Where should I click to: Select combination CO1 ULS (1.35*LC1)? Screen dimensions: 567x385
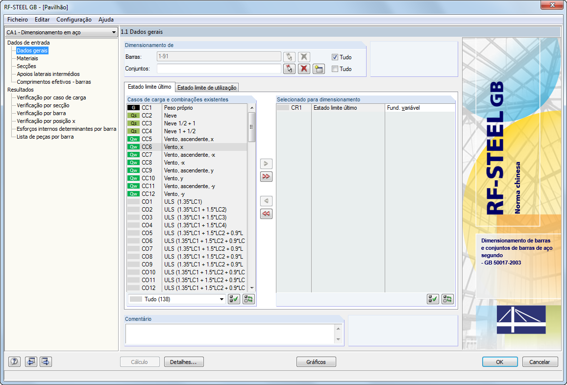[x=187, y=202]
